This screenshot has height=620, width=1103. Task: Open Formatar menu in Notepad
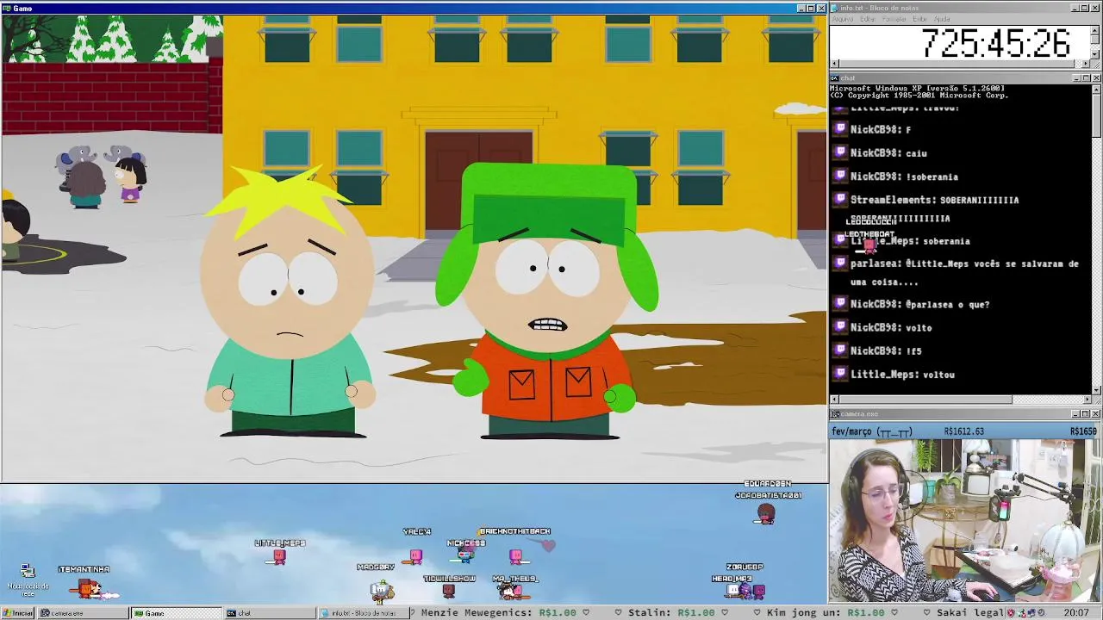point(894,19)
